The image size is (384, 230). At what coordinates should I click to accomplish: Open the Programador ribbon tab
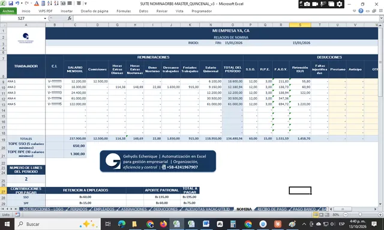202,11
